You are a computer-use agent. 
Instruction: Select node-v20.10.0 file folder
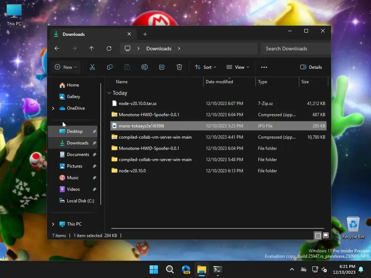[x=218, y=171]
